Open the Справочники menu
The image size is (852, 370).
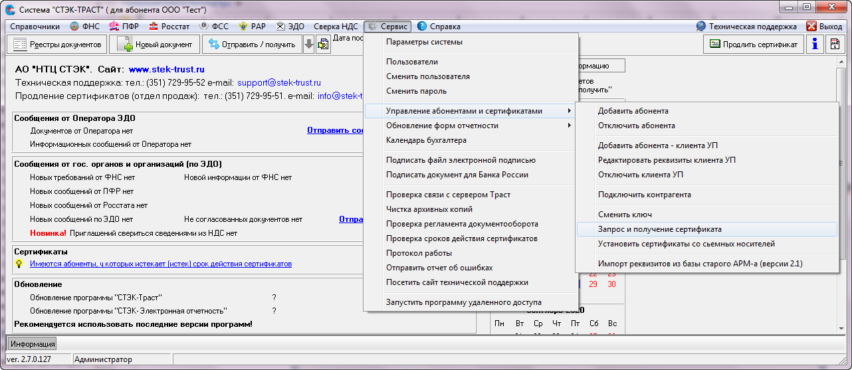click(35, 27)
